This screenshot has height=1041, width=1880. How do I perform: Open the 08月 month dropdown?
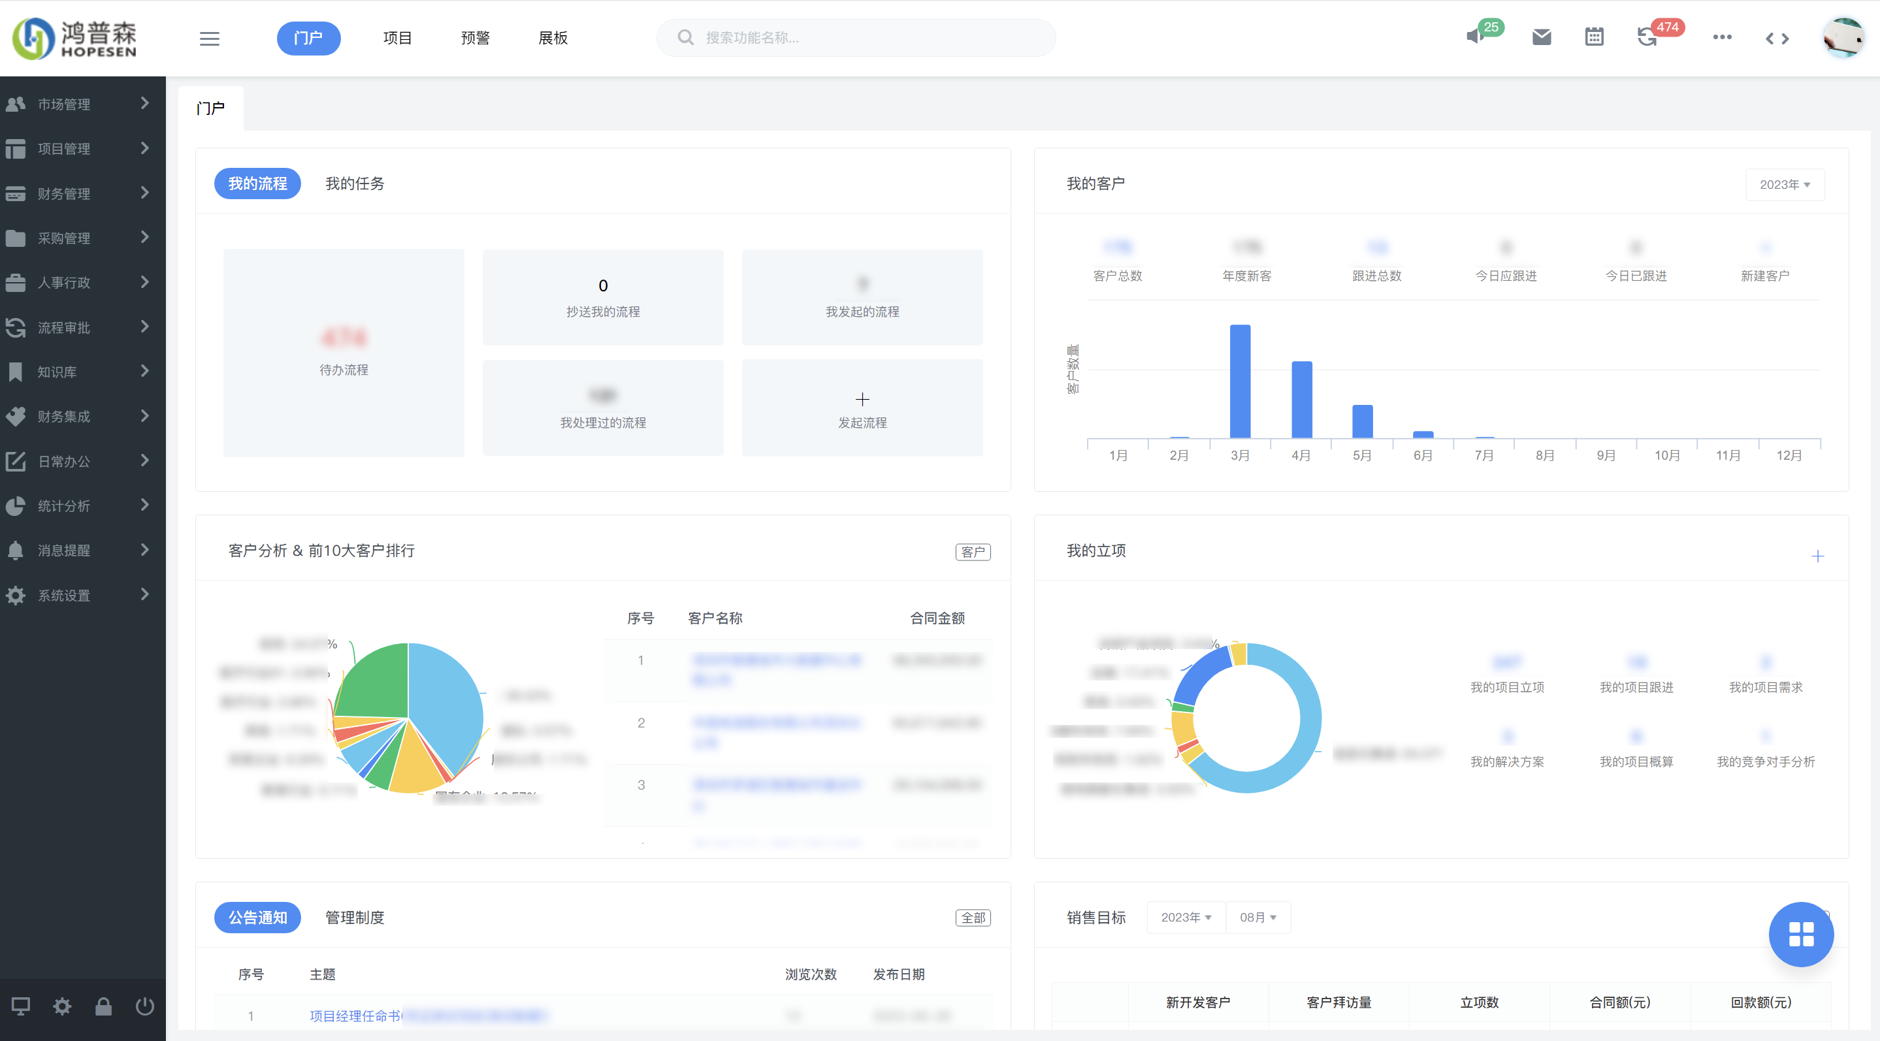pyautogui.click(x=1257, y=917)
